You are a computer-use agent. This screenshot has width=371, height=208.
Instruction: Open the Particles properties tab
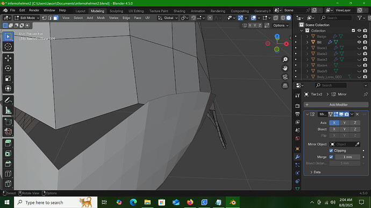(297, 165)
